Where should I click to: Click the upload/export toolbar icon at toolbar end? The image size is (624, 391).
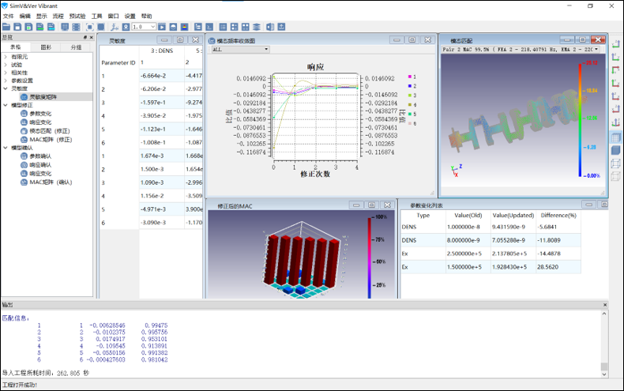click(281, 27)
